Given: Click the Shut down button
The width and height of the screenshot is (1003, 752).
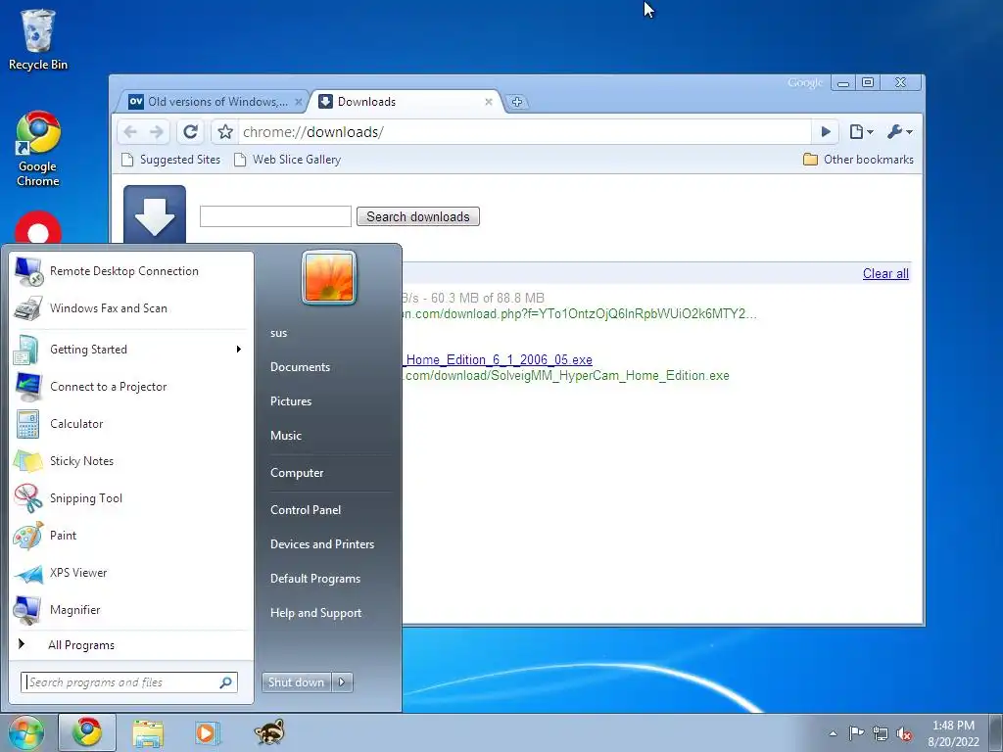Looking at the screenshot, I should pyautogui.click(x=297, y=682).
